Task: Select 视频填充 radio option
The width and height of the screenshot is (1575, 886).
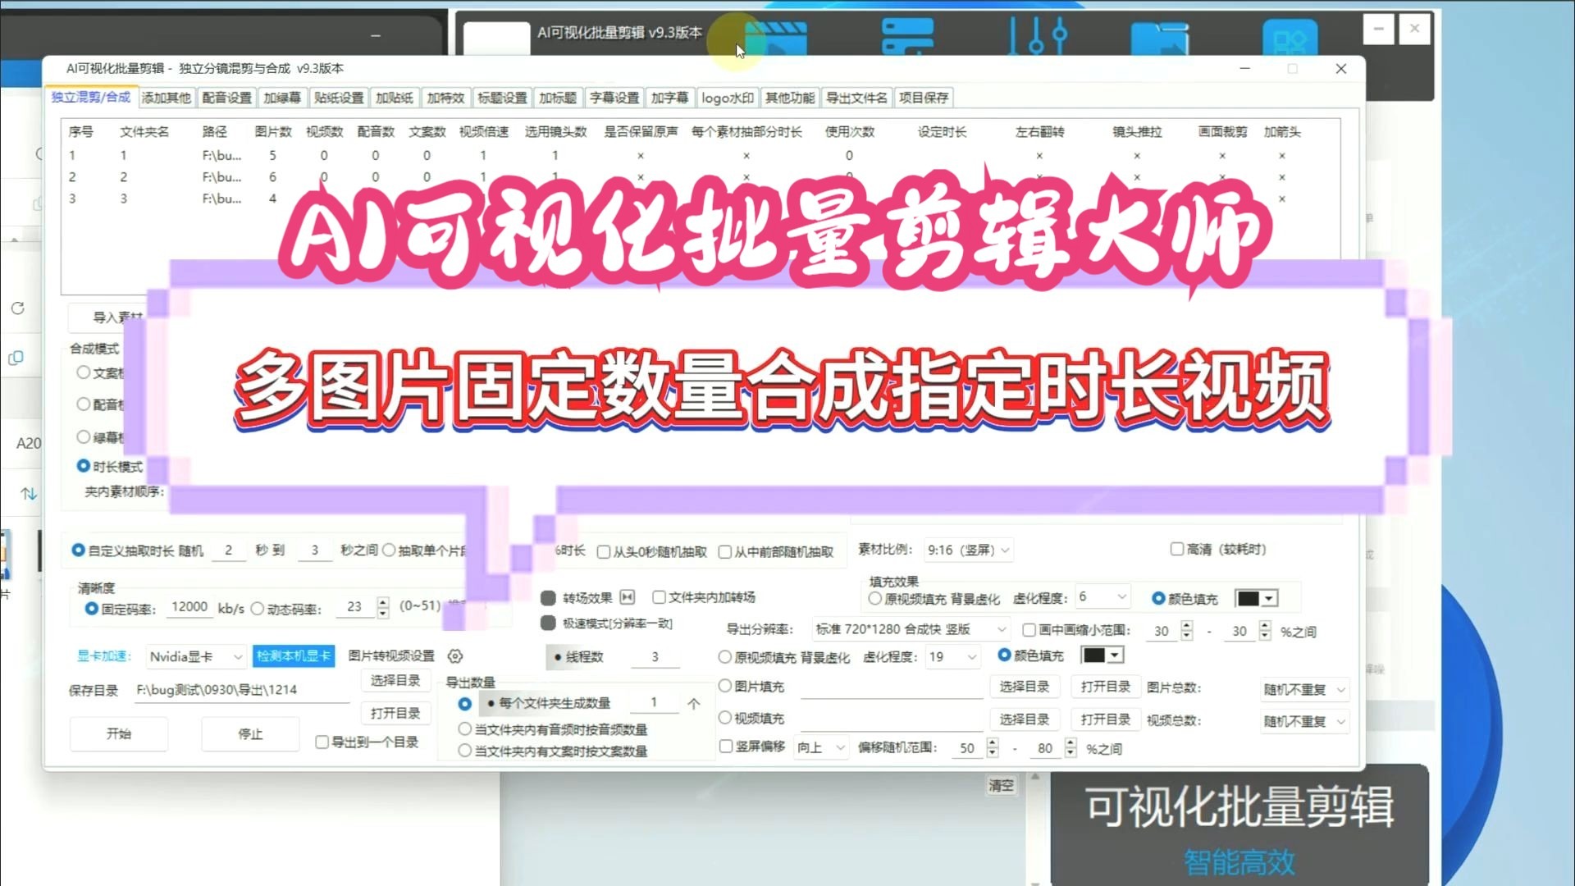Action: 725,718
